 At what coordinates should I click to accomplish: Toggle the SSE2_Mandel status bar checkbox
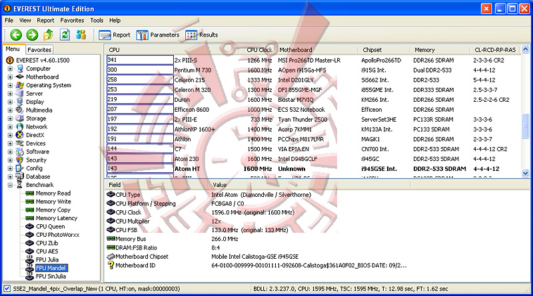[x=7, y=289]
